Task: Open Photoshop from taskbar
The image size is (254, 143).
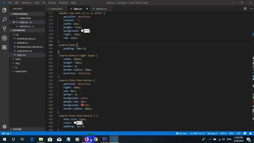Action: 105,139
